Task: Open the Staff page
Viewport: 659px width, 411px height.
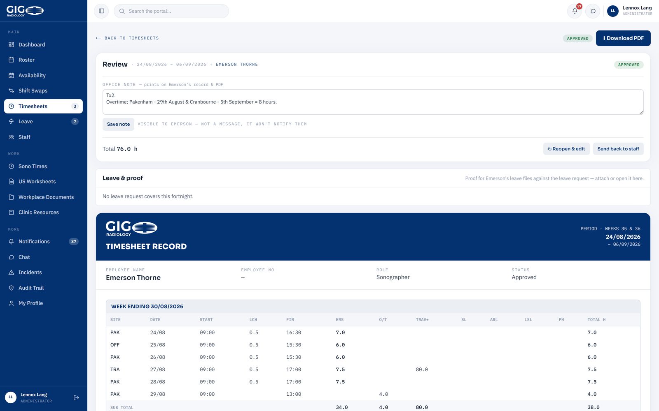Action: (43, 137)
